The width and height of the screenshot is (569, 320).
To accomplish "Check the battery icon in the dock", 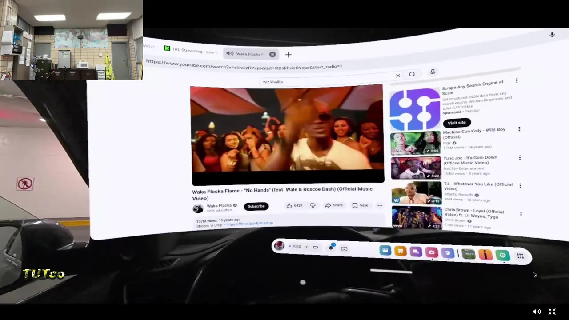I will click(x=315, y=247).
